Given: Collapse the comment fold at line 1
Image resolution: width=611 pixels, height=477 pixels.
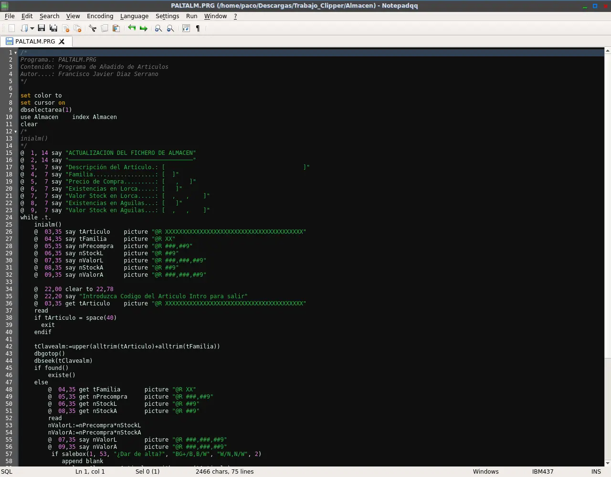Looking at the screenshot, I should coord(16,53).
